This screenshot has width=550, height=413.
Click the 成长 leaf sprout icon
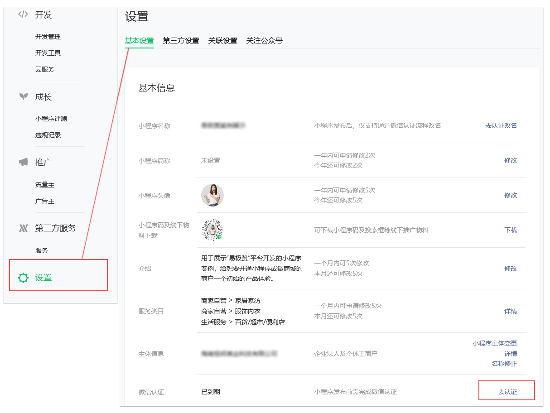pyautogui.click(x=23, y=96)
